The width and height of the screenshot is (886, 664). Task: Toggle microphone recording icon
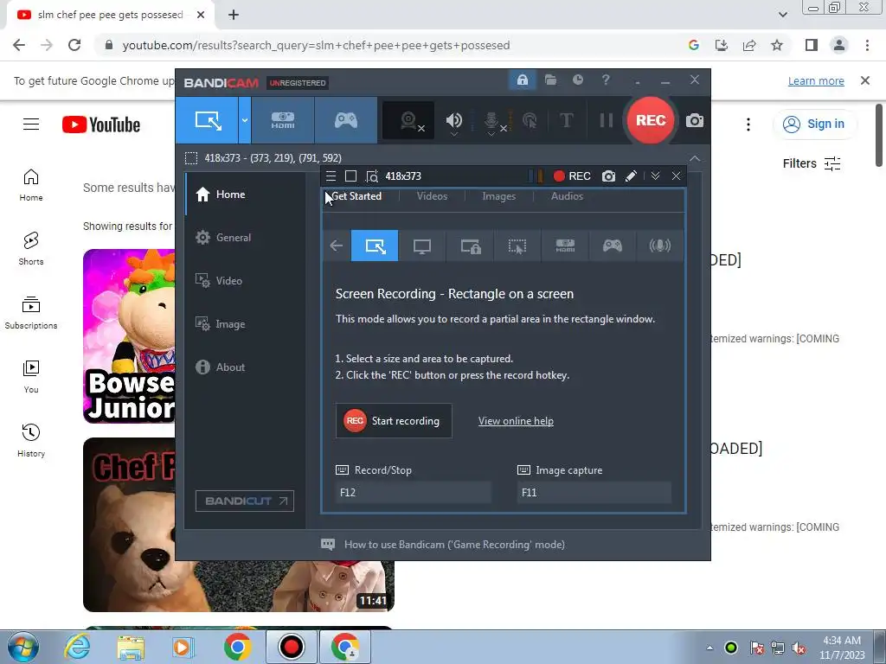click(x=491, y=120)
